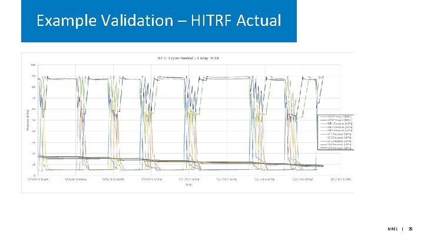The height and width of the screenshot is (238, 424).
Task: Select the "LP1 Pressure [MPa]" legend entry
Action: point(336,134)
